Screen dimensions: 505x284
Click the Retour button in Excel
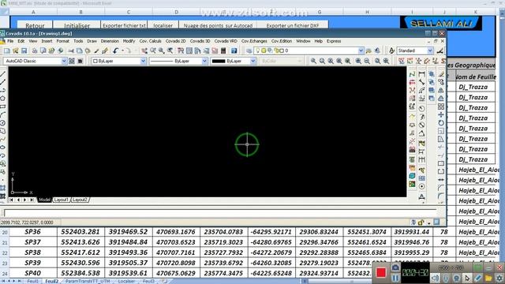(x=35, y=25)
